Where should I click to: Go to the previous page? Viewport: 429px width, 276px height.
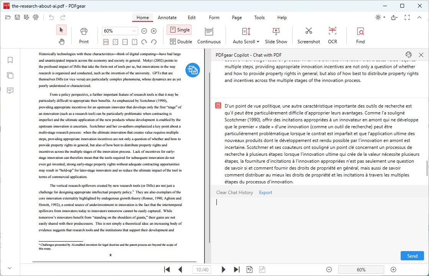(x=180, y=269)
